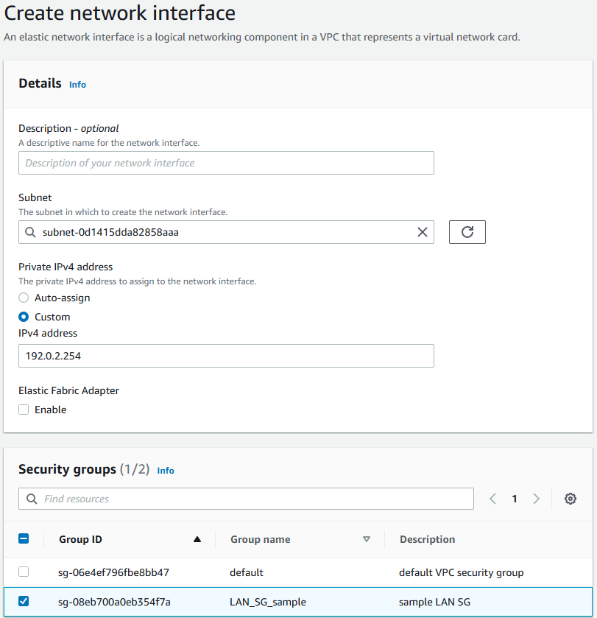Image resolution: width=597 pixels, height=618 pixels.
Task: Click the previous page chevron
Action: (x=492, y=499)
